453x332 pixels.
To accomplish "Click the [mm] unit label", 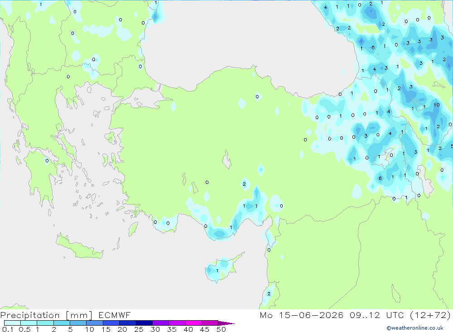I will pyautogui.click(x=79, y=315).
